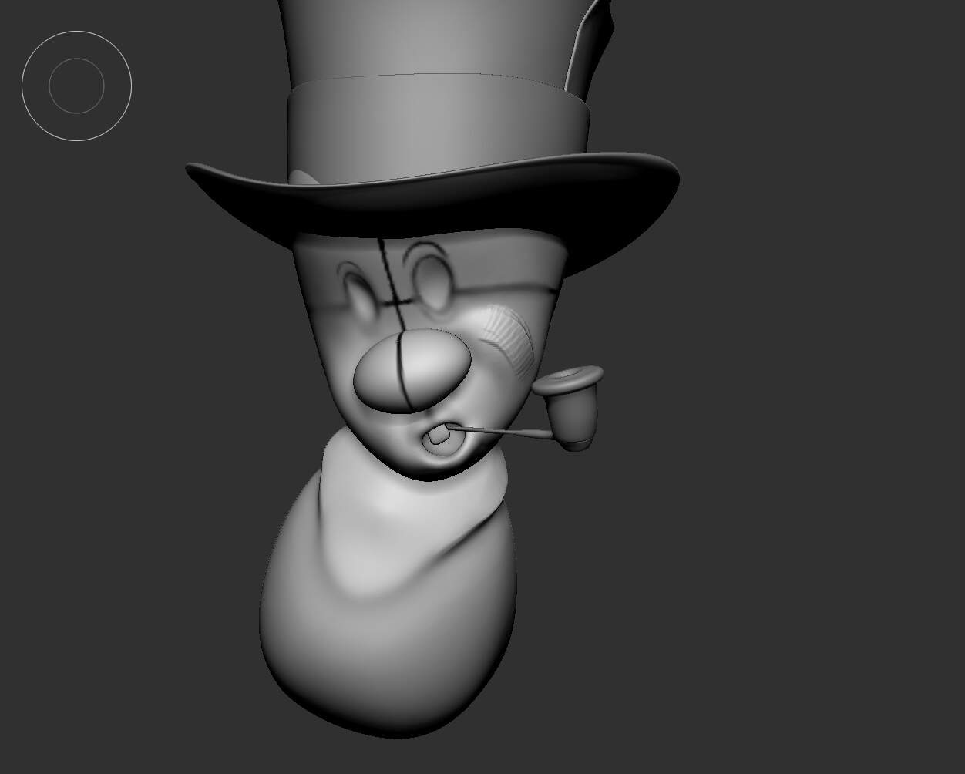This screenshot has height=774, width=965.
Task: Click the single tooth inside the mouth
Action: [439, 436]
